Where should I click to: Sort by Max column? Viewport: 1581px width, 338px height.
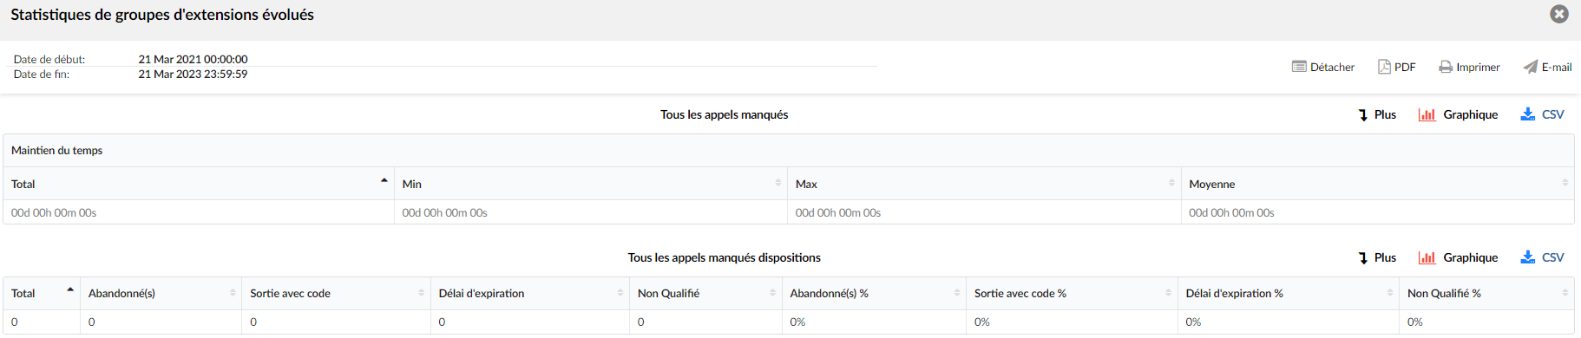[x=984, y=184]
